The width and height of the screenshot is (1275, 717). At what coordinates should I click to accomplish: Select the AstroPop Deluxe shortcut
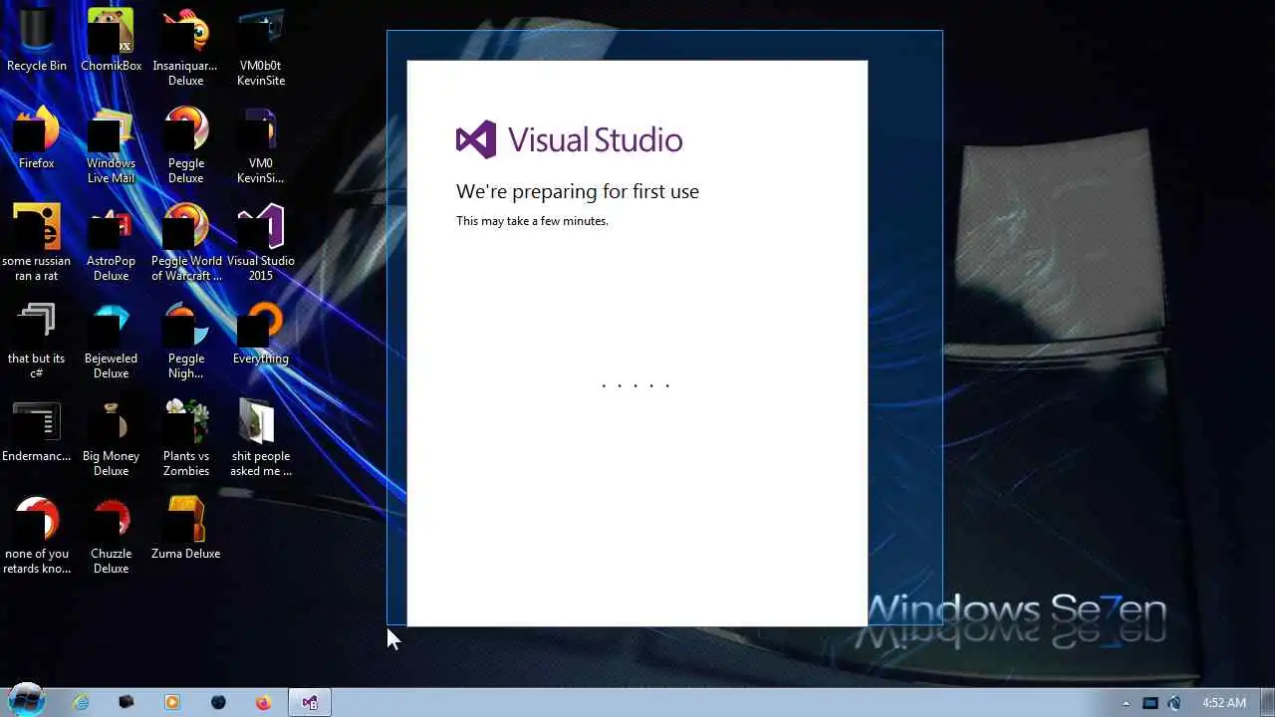pos(111,243)
